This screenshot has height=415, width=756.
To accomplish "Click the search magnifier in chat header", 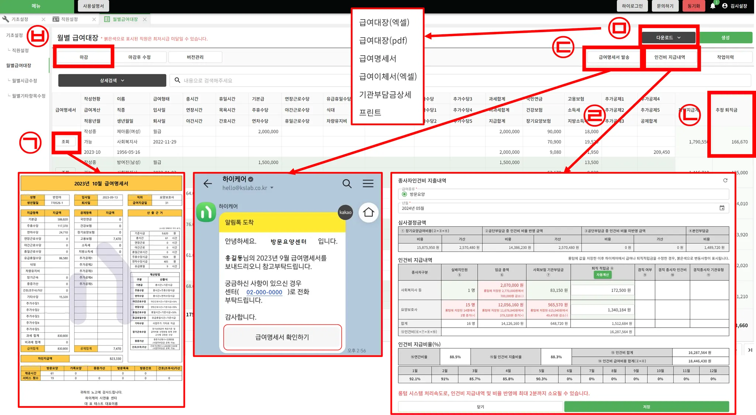I will [347, 184].
